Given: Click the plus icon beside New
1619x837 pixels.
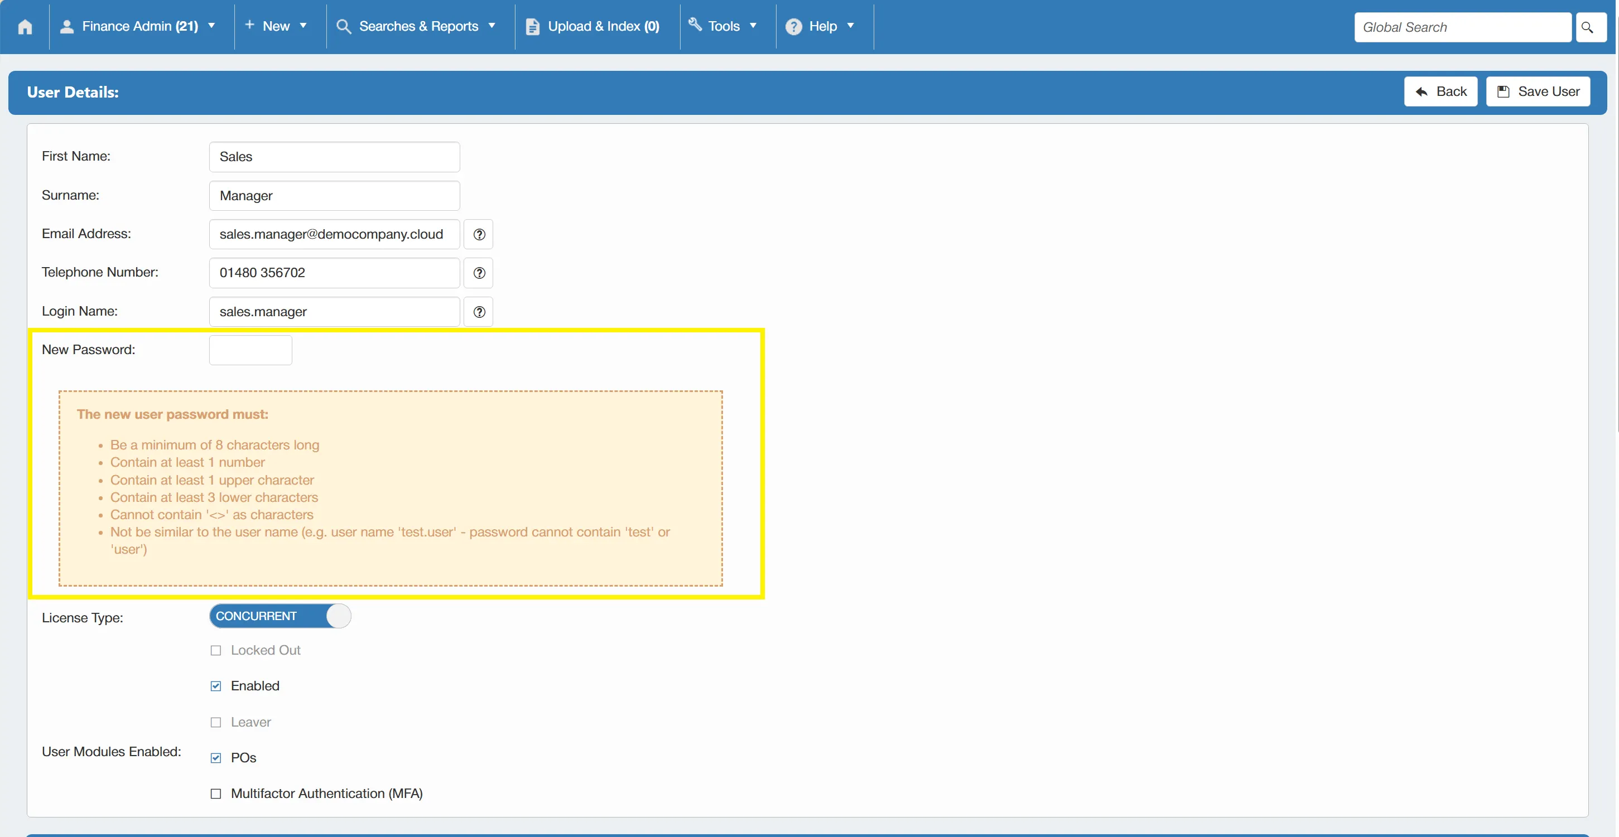Looking at the screenshot, I should (x=249, y=25).
